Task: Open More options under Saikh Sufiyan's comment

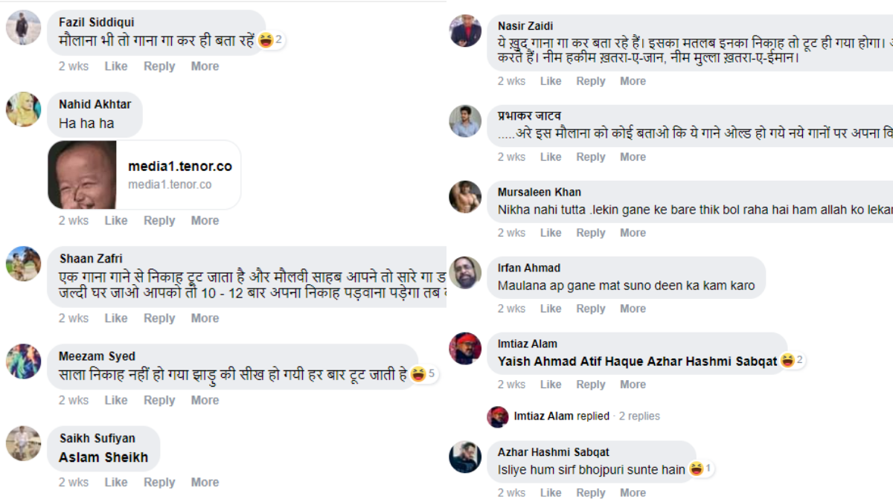Action: [205, 482]
